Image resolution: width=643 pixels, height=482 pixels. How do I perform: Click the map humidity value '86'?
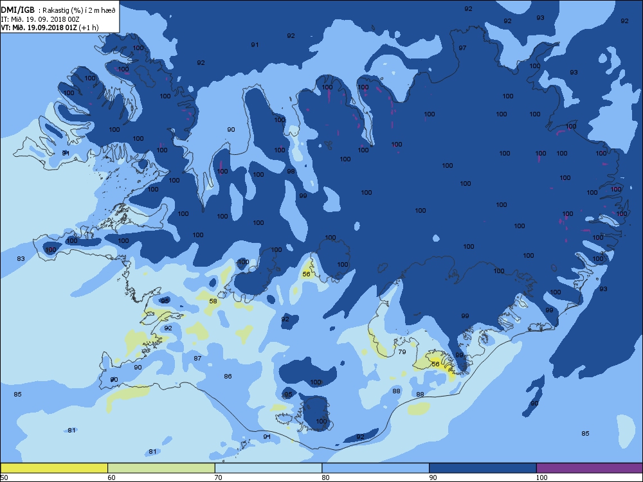[x=228, y=376]
